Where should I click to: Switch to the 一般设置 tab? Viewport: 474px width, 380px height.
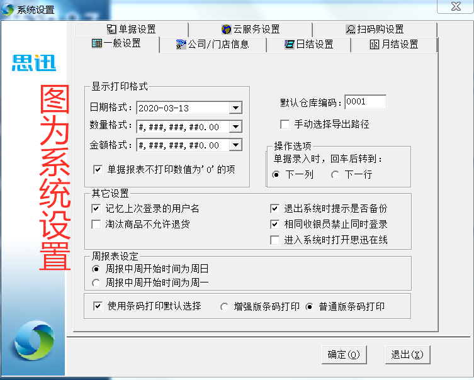coord(116,44)
